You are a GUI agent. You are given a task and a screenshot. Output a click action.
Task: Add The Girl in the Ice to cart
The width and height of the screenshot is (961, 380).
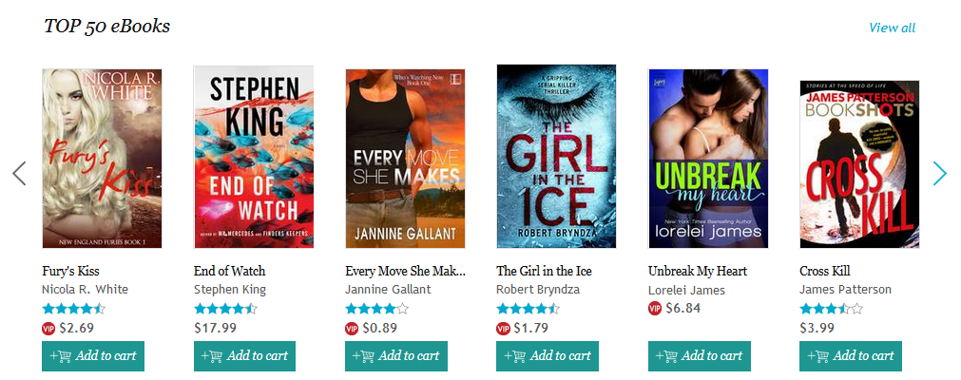548,356
